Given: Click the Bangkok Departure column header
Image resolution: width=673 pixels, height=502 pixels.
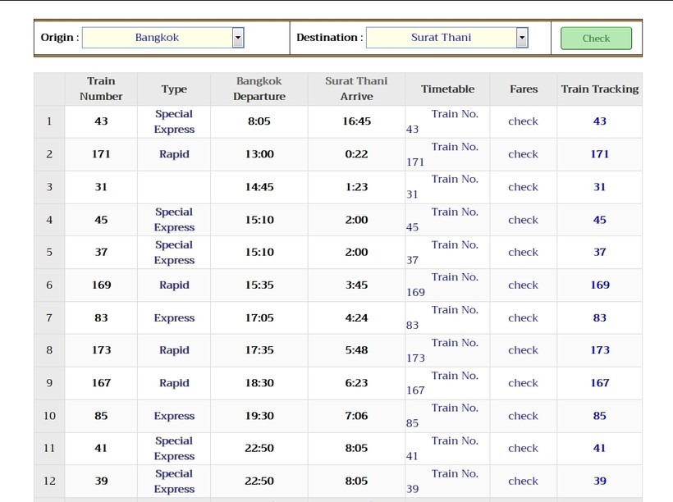Looking at the screenshot, I should click(259, 89).
